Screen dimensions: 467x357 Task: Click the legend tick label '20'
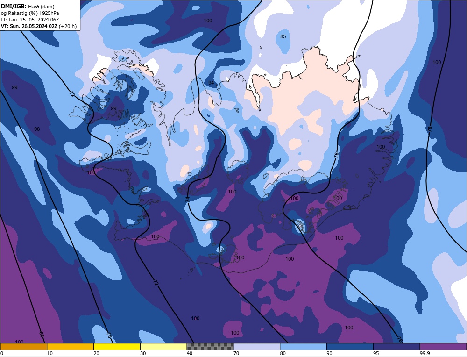pyautogui.click(x=96, y=353)
